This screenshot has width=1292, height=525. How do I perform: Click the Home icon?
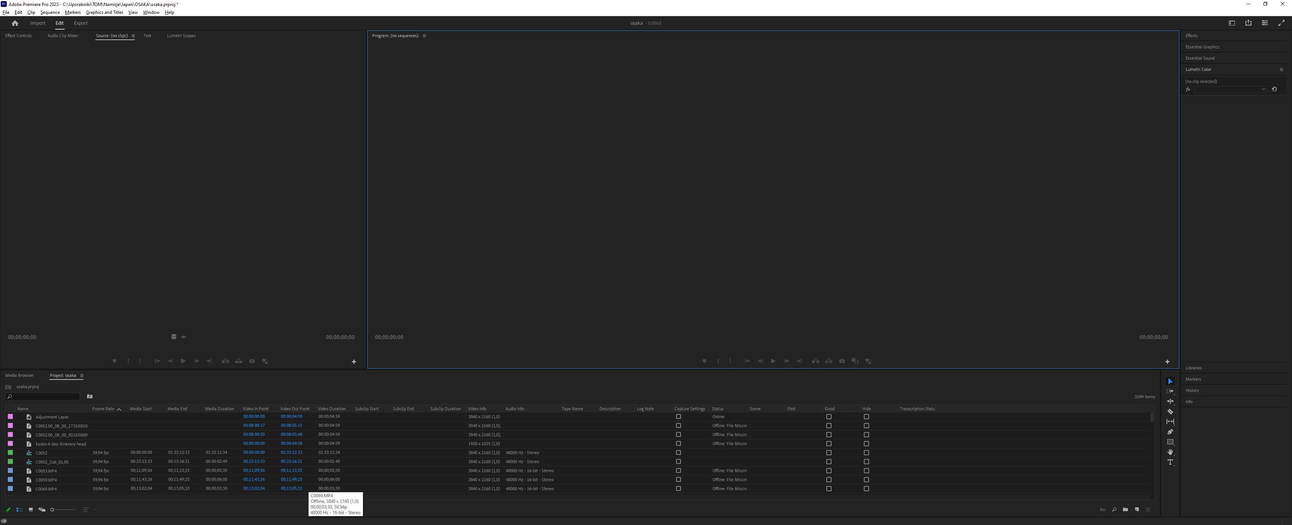point(15,23)
